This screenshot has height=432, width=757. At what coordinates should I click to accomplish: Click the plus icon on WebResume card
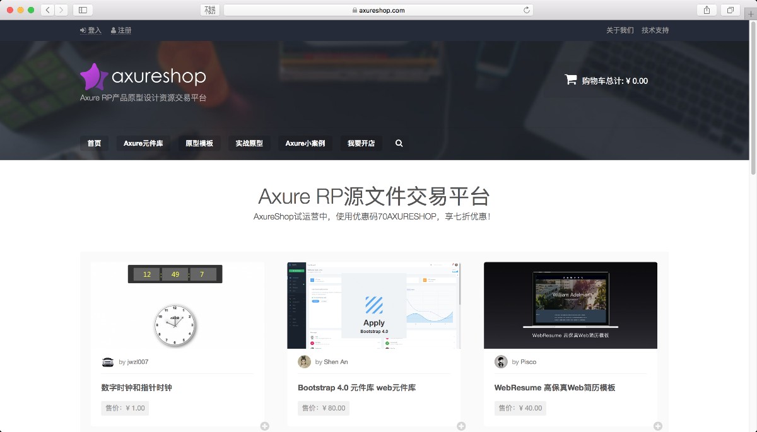(x=658, y=426)
